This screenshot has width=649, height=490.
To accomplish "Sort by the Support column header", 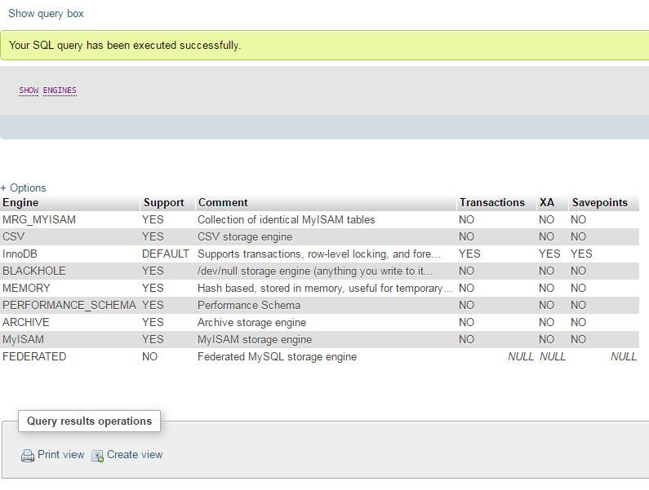I will click(x=164, y=203).
